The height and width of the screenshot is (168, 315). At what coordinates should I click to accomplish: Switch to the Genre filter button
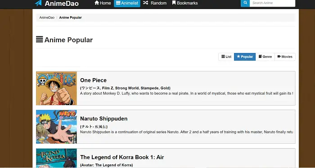click(265, 57)
